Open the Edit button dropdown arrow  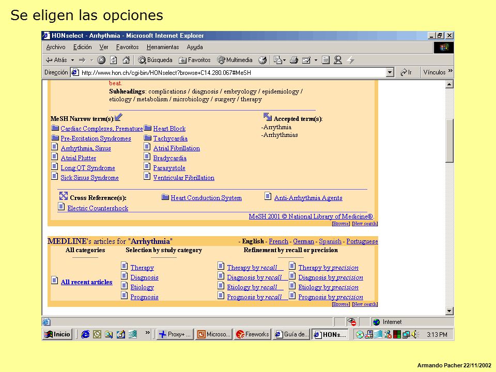click(x=316, y=60)
